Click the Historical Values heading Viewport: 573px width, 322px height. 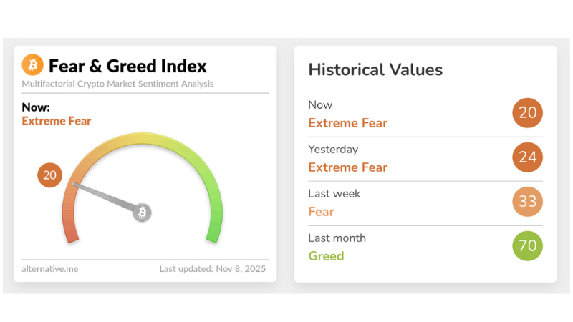[x=375, y=69]
